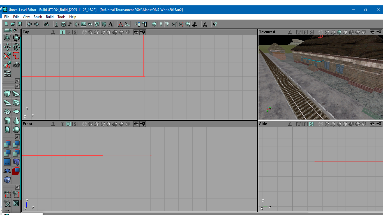The width and height of the screenshot is (383, 215).
Task: Collapse the brush builders group arrow
Action: [17, 87]
